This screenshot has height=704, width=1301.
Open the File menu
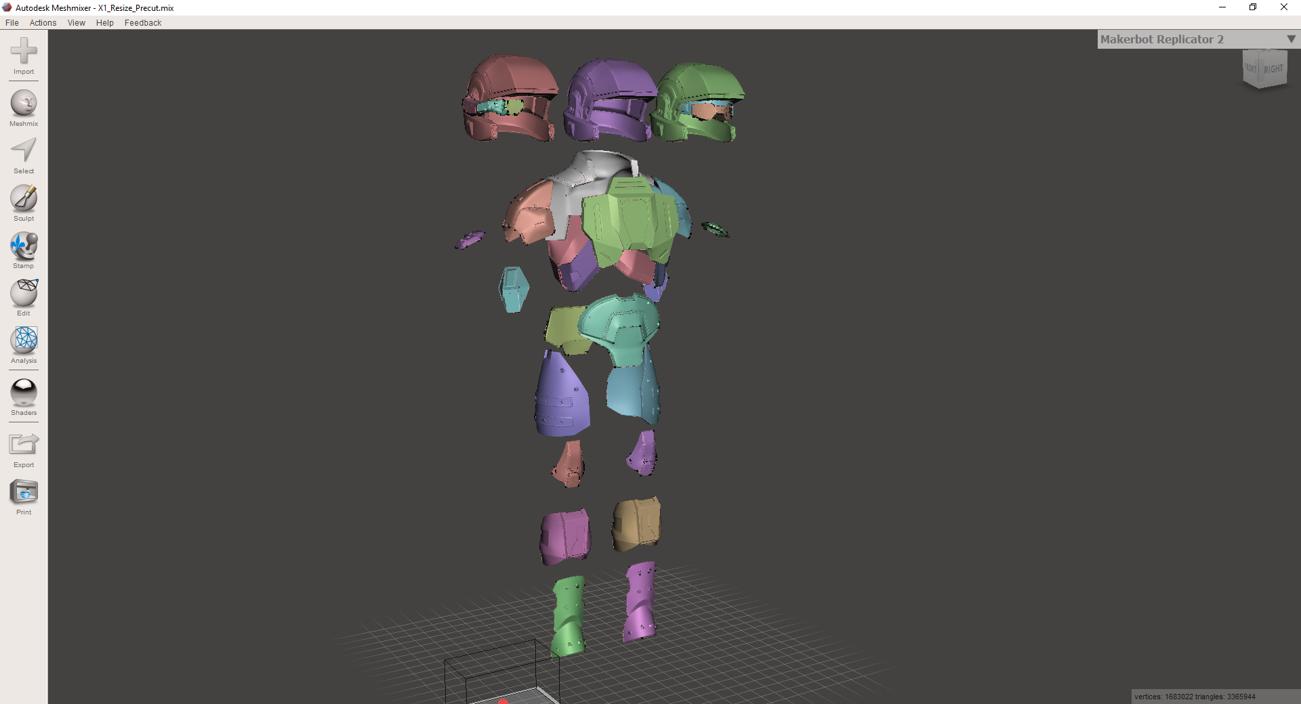click(12, 22)
